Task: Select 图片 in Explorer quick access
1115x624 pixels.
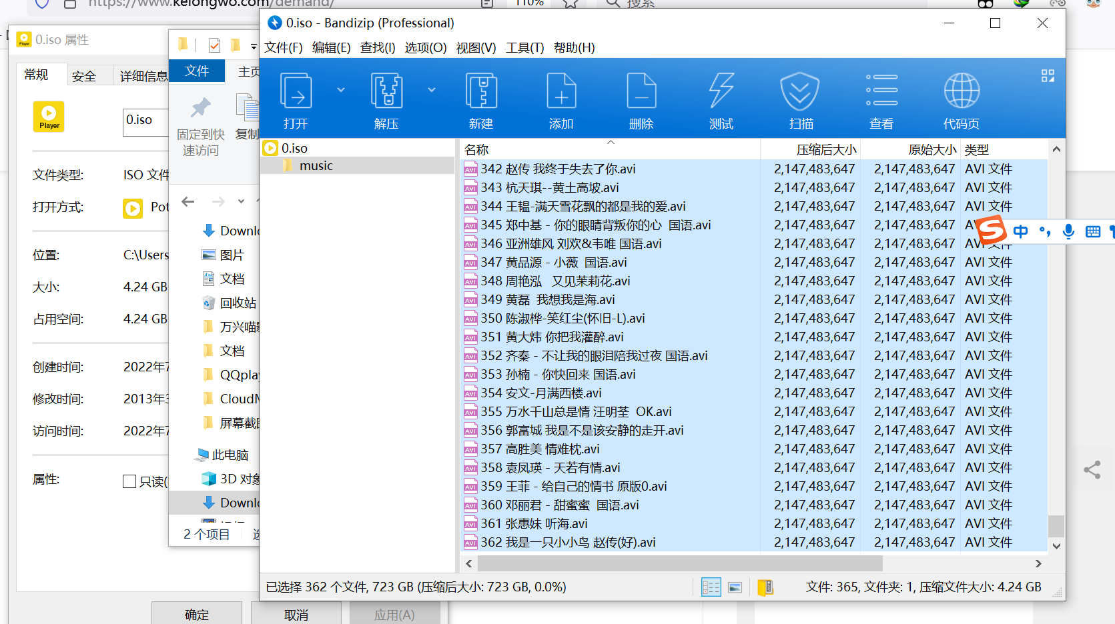Action: [223, 255]
